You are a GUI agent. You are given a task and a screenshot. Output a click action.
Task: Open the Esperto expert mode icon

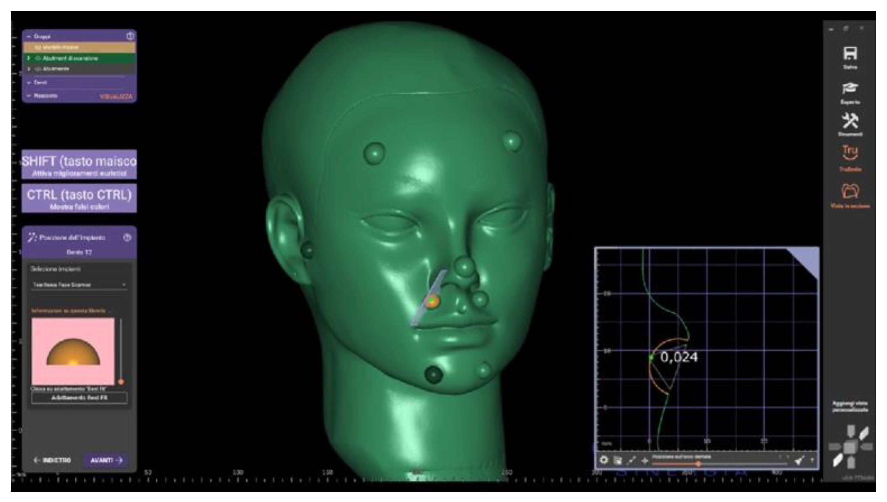[850, 88]
